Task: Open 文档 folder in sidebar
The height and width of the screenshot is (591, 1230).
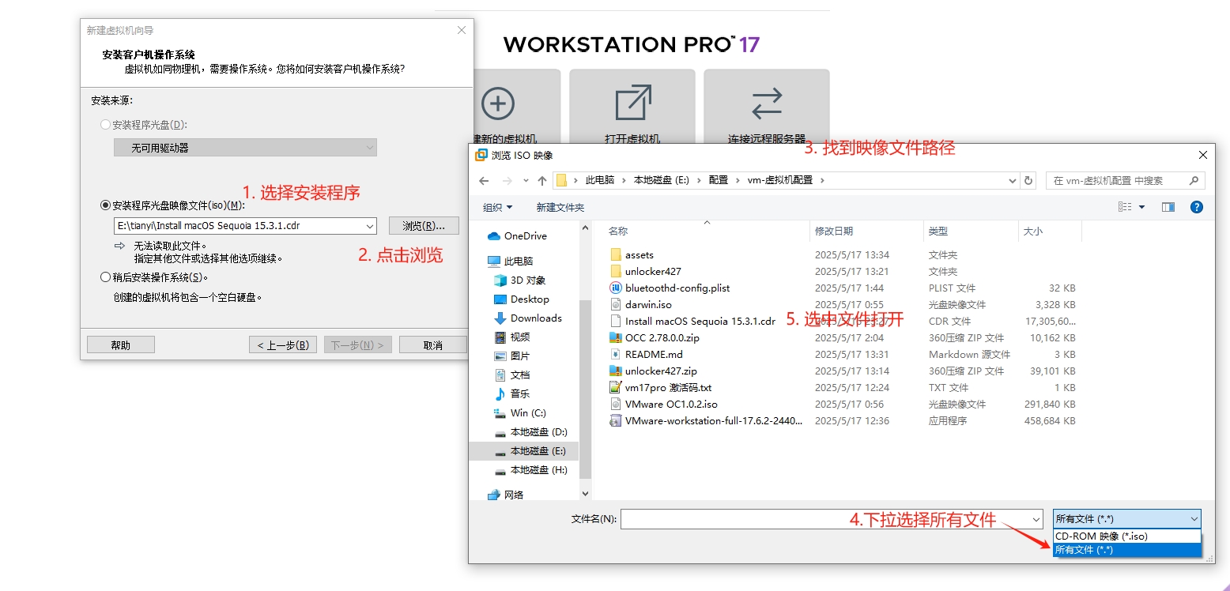Action: (x=511, y=375)
